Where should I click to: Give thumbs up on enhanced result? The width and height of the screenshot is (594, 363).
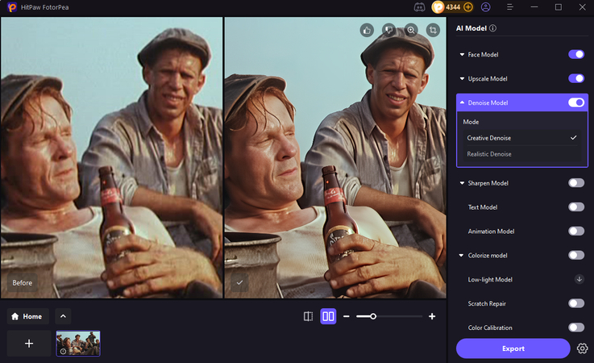tap(367, 30)
